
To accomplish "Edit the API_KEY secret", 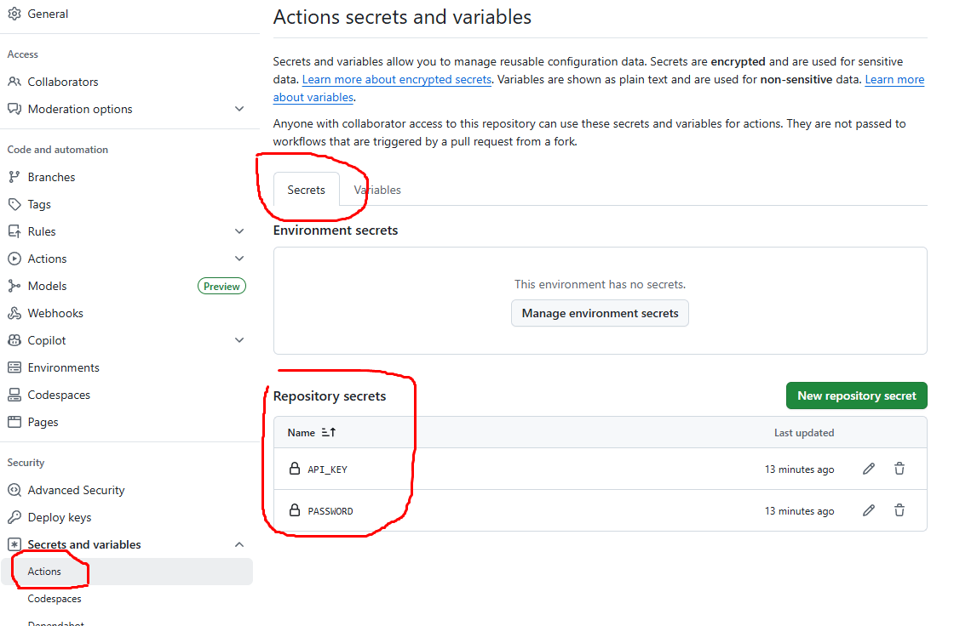I will (868, 469).
